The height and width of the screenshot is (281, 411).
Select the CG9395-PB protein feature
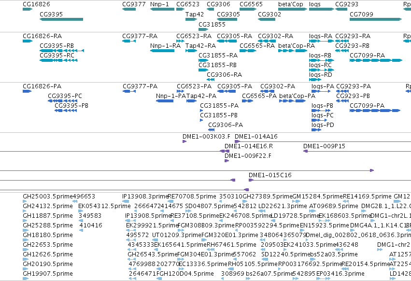(x=66, y=111)
